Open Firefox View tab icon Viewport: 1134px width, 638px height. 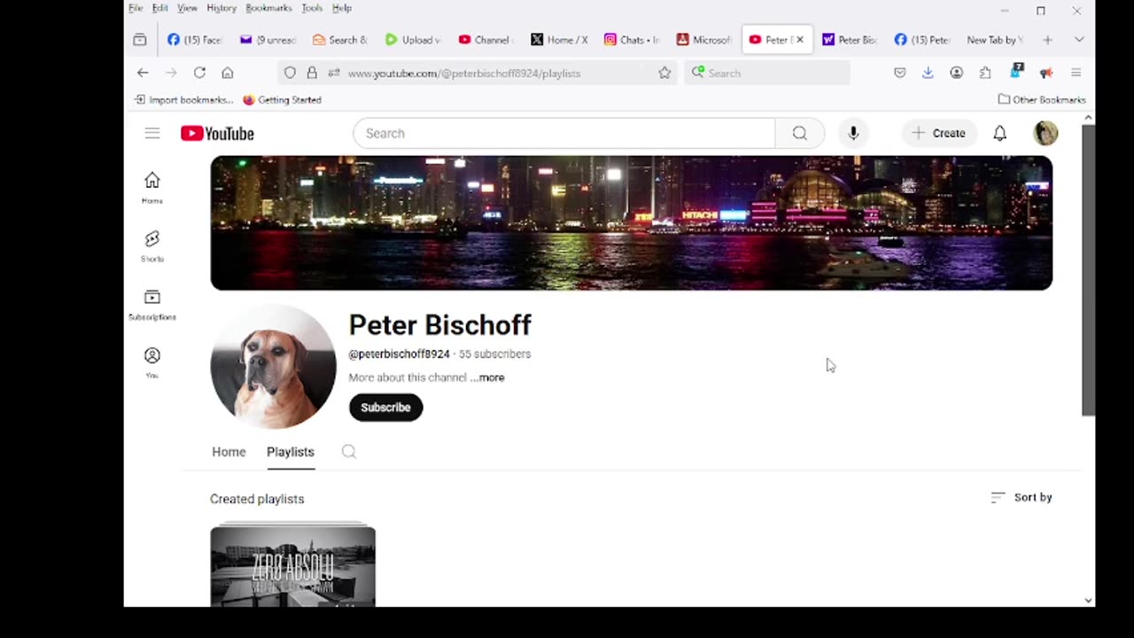tap(139, 40)
